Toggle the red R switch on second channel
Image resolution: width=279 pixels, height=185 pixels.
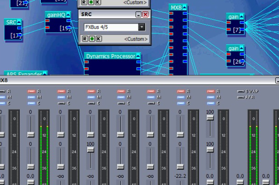[31, 91]
